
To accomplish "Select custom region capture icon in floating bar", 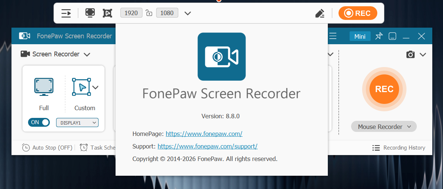I will pyautogui.click(x=107, y=13).
